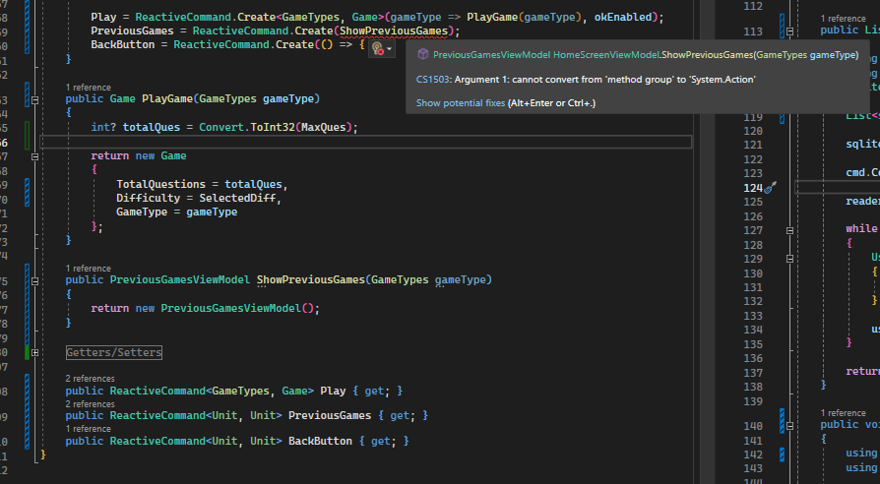This screenshot has width=880, height=484.
Task: Click the screwdriver quick action icon at line 124
Action: point(771,187)
